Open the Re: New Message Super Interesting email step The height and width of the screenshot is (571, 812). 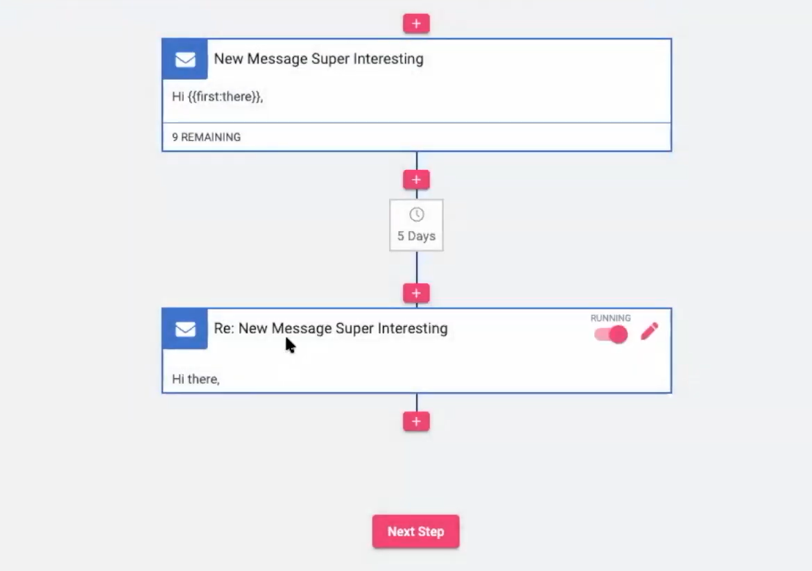click(331, 328)
